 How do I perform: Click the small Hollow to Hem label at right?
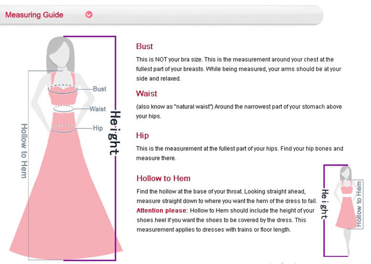360,203
